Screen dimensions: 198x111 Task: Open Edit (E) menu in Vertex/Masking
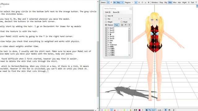(108, 12)
